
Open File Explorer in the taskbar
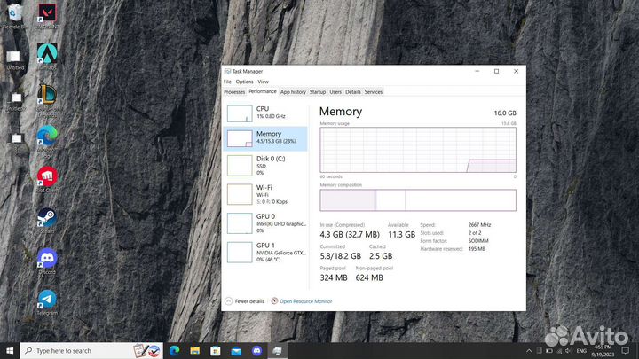pos(194,350)
